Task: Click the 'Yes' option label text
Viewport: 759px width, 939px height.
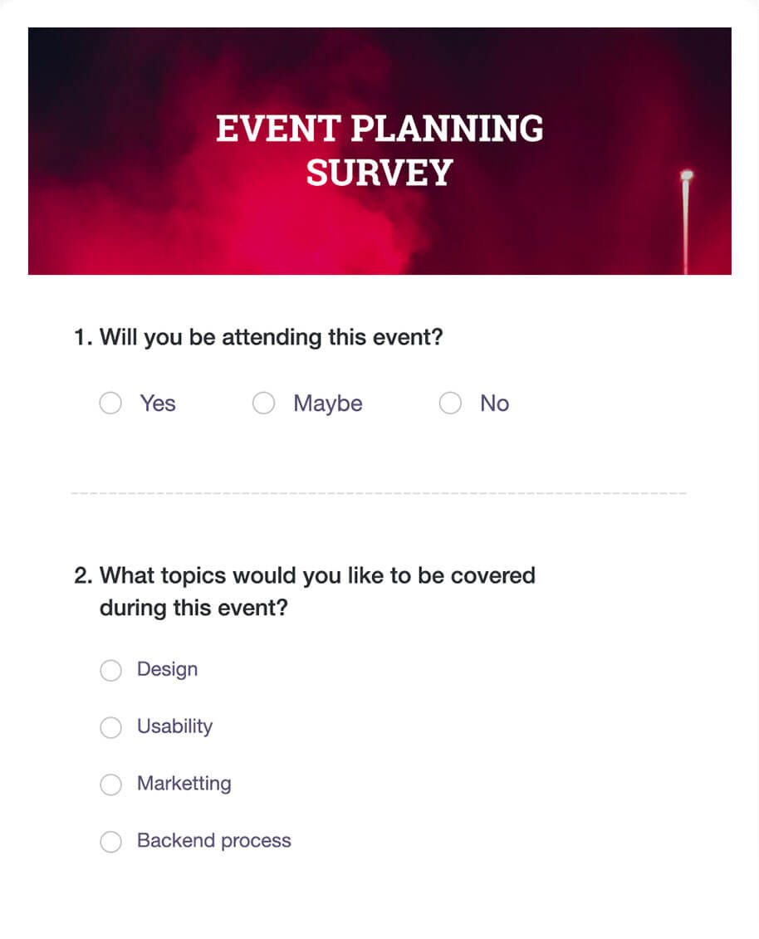Action: click(x=158, y=403)
